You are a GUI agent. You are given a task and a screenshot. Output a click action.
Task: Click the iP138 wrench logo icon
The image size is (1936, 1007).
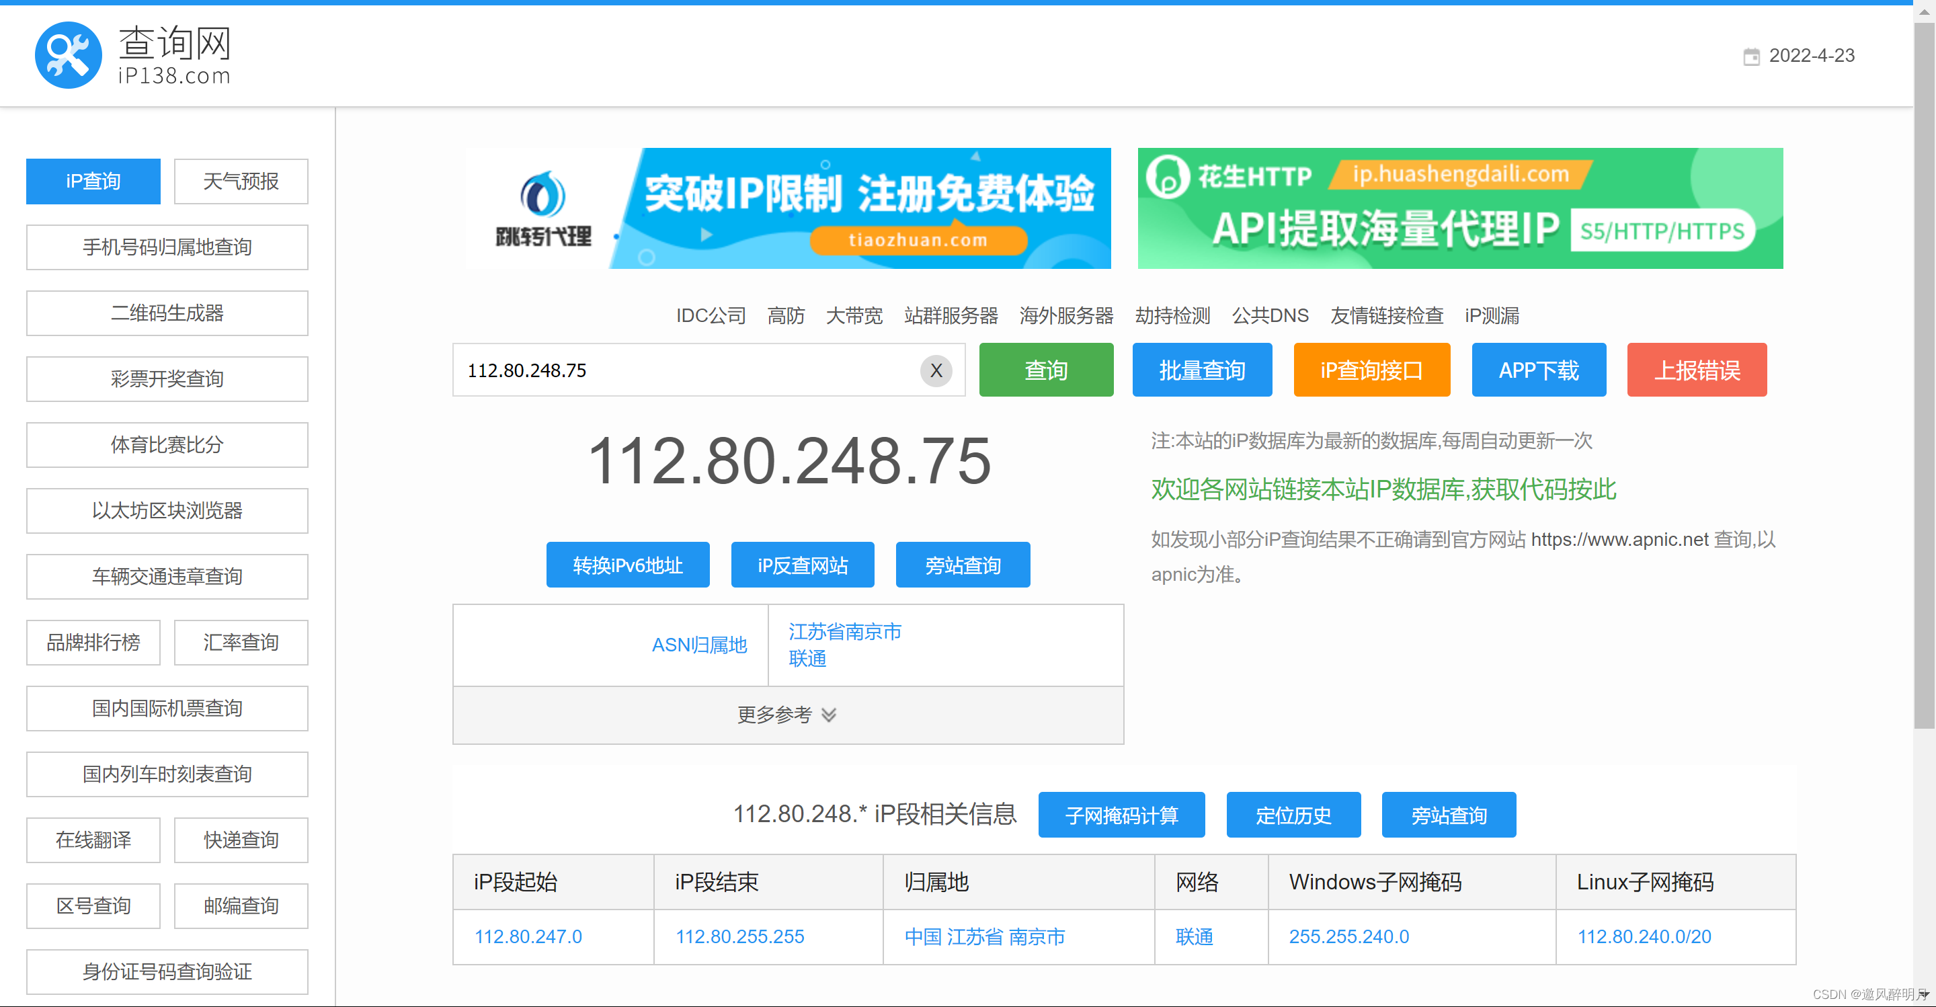(x=68, y=55)
